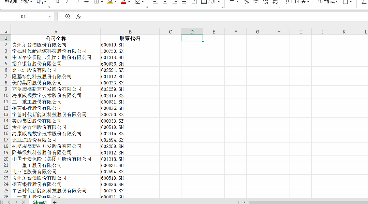The image size is (368, 204).
Task: Expand the paste options dropdown
Action: (31, 2)
